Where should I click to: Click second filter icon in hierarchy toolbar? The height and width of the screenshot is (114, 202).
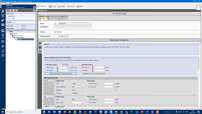tap(10, 10)
